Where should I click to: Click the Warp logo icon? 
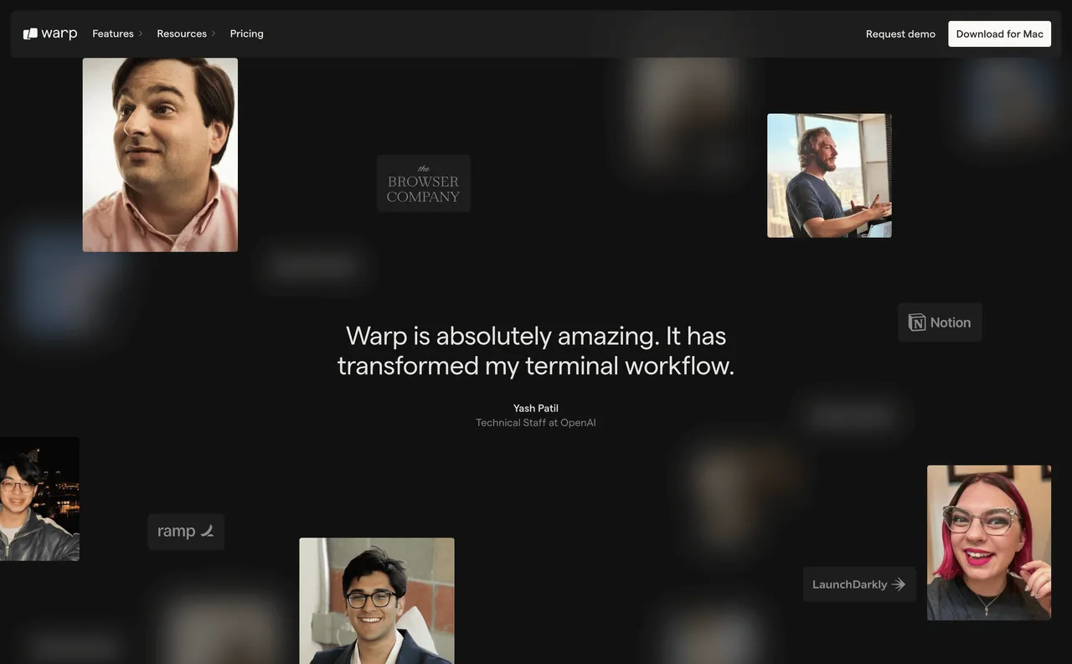(x=30, y=33)
